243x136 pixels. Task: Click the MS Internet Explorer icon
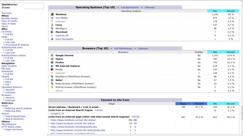[x=52, y=66]
